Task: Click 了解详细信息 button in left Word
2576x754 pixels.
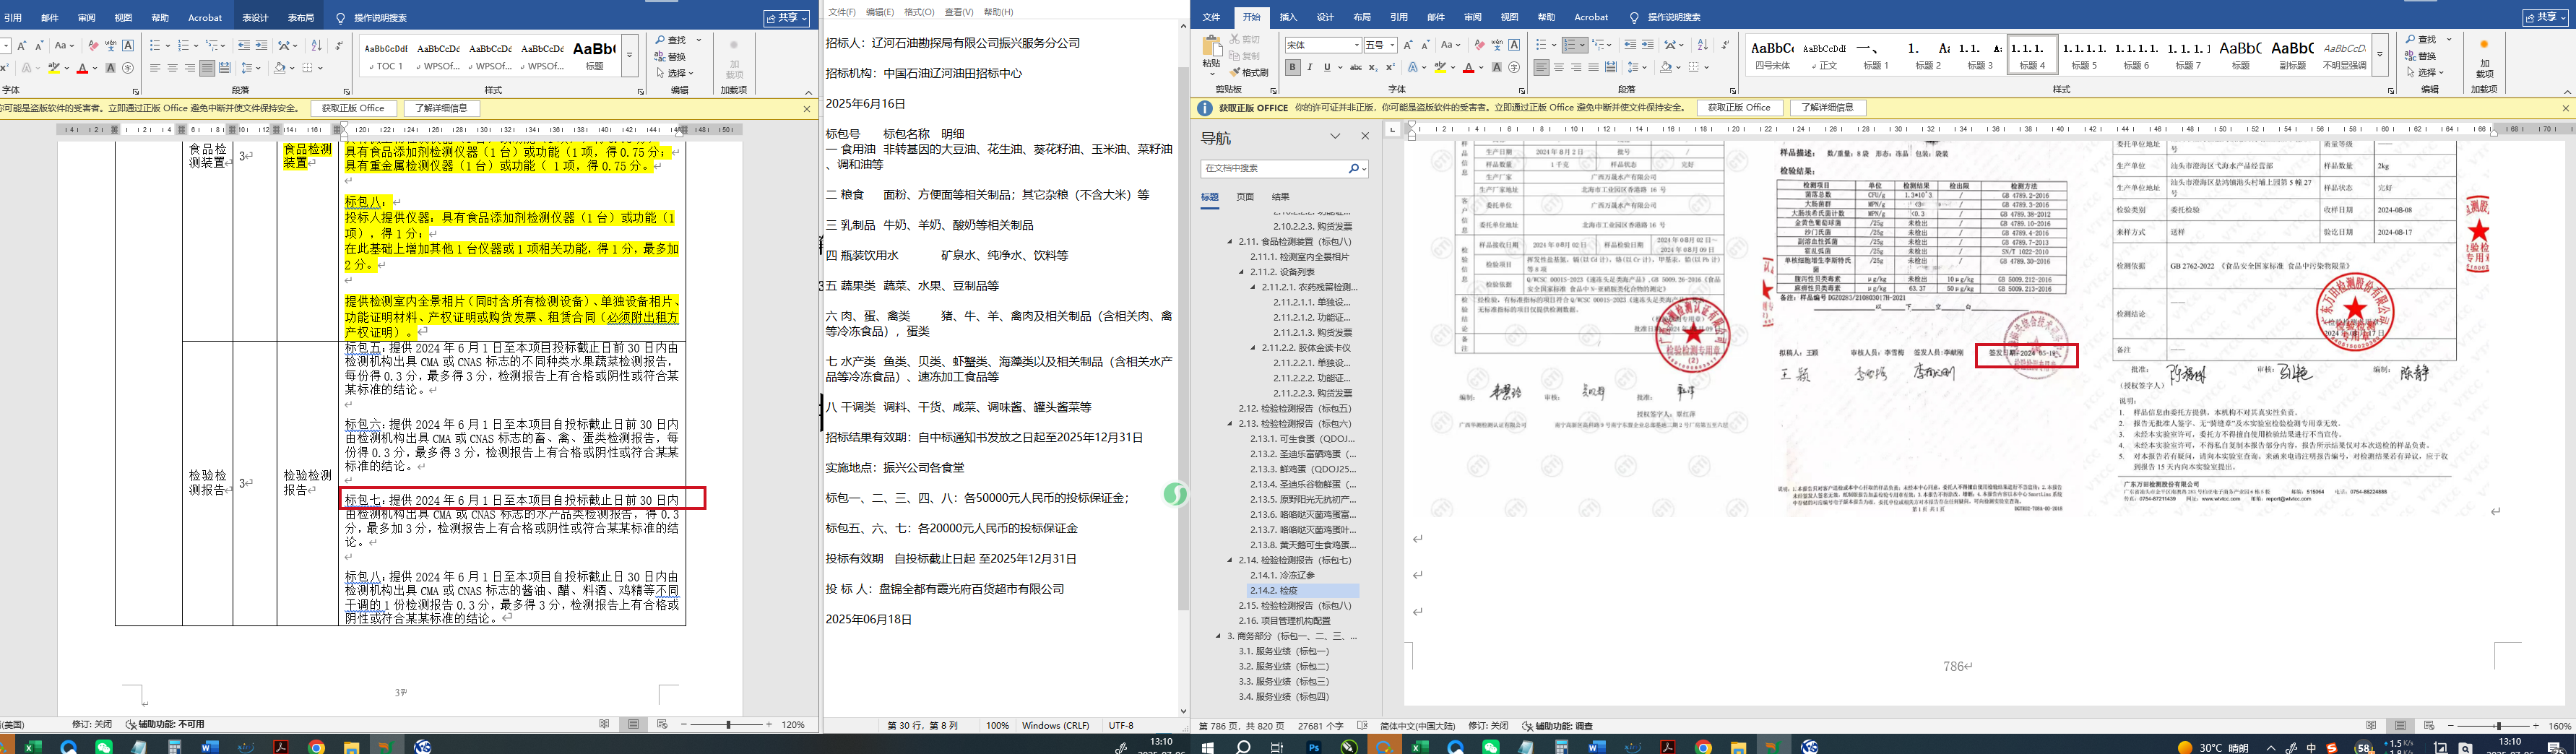Action: [441, 108]
